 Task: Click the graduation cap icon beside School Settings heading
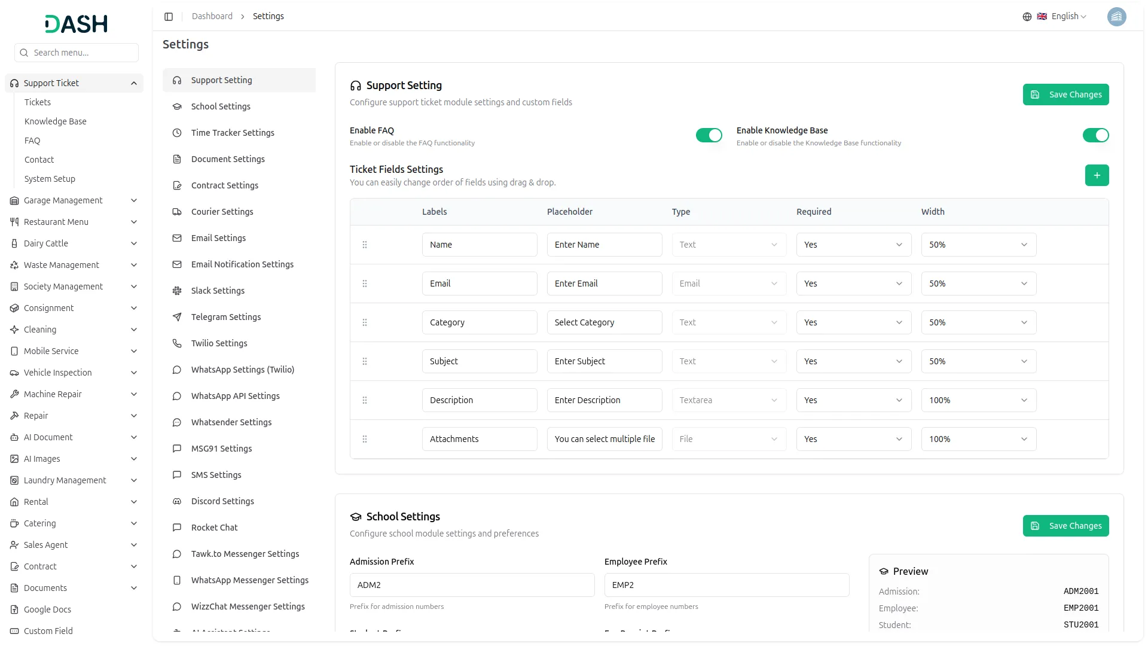point(356,517)
